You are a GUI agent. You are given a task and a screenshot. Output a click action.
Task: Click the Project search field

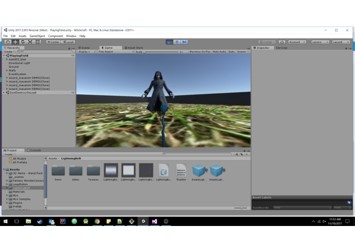[x=197, y=155]
